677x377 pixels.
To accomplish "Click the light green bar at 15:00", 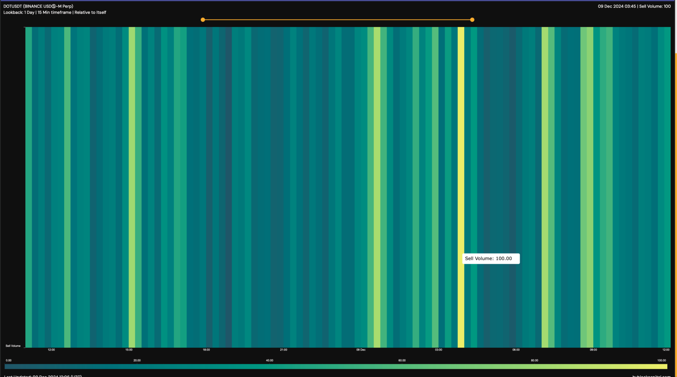I will point(132,165).
